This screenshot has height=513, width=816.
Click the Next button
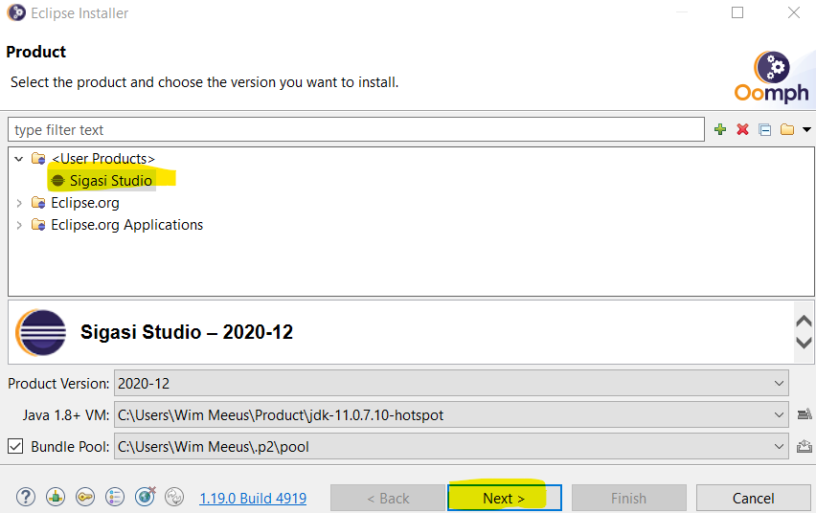pyautogui.click(x=505, y=498)
